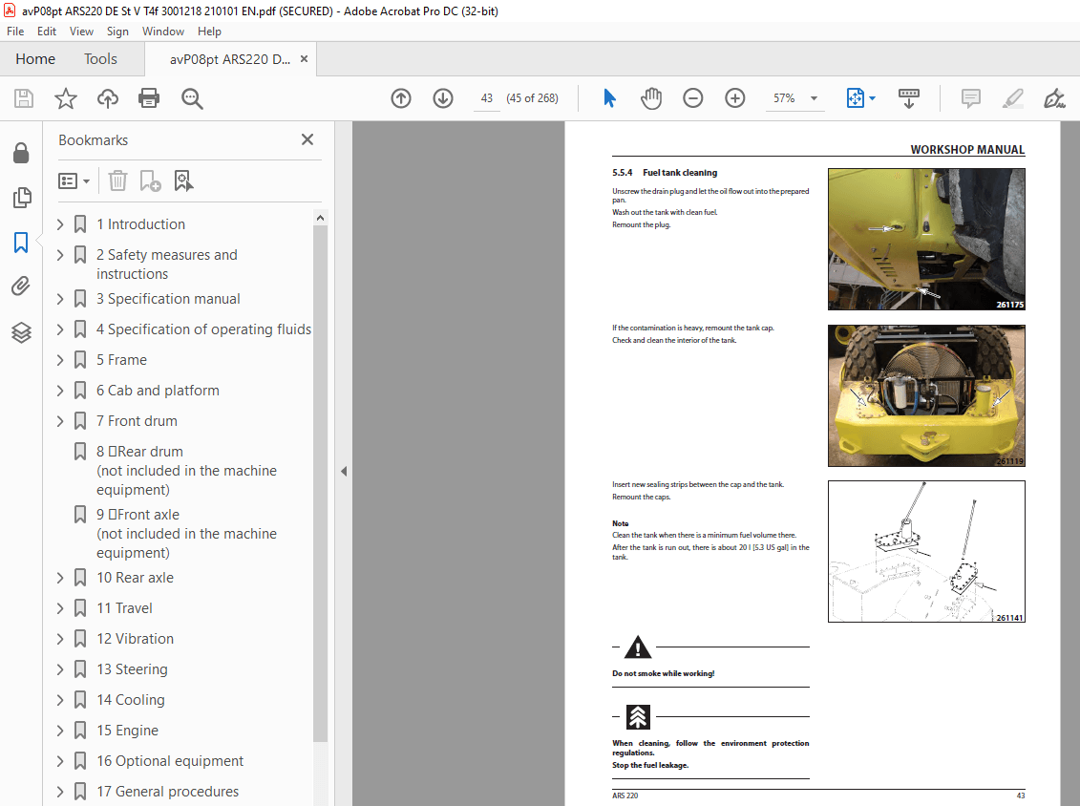
Task: Switch to the Tools tab
Action: pyautogui.click(x=100, y=59)
